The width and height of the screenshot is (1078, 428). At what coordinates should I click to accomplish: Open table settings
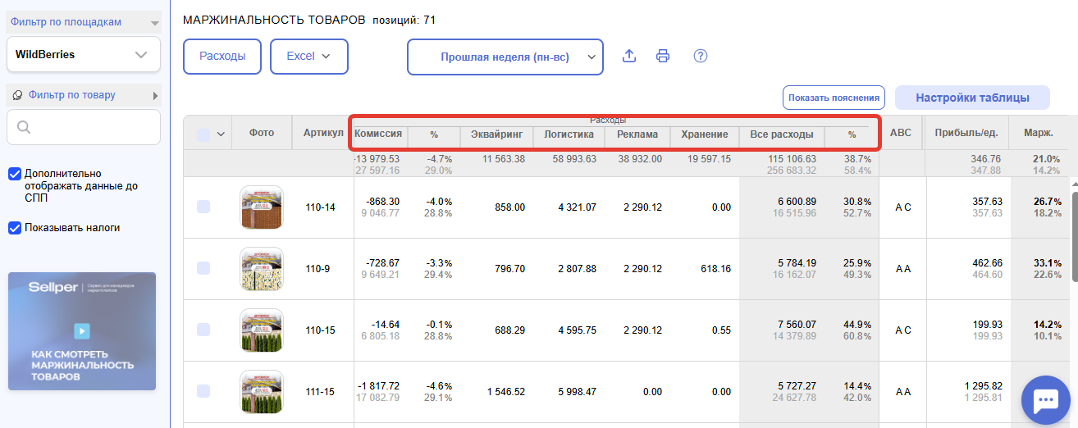(972, 98)
